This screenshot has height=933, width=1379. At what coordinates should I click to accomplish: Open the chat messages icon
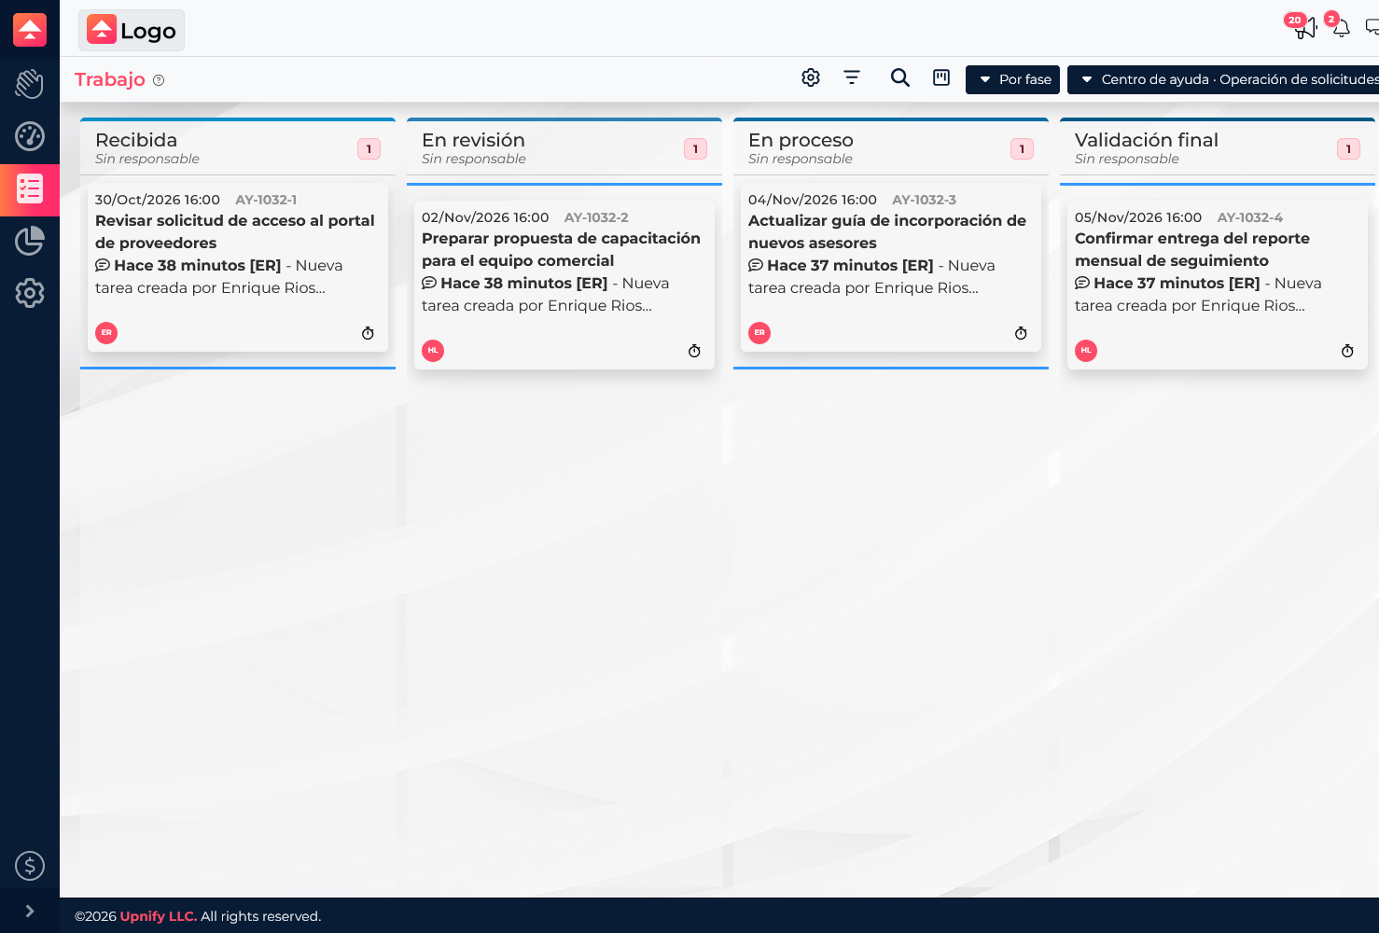click(1372, 27)
